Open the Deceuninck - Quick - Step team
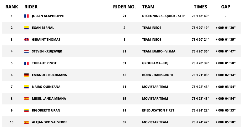The height and width of the screenshot is (127, 241). tap(164, 16)
